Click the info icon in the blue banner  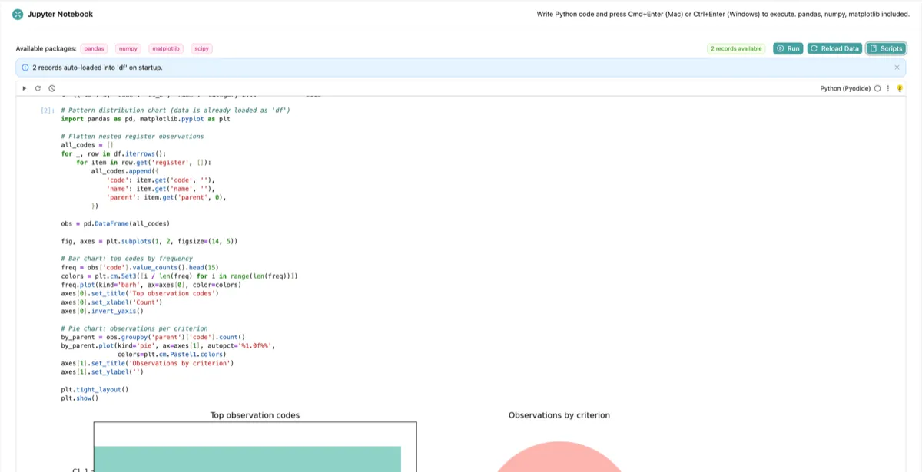tap(25, 68)
